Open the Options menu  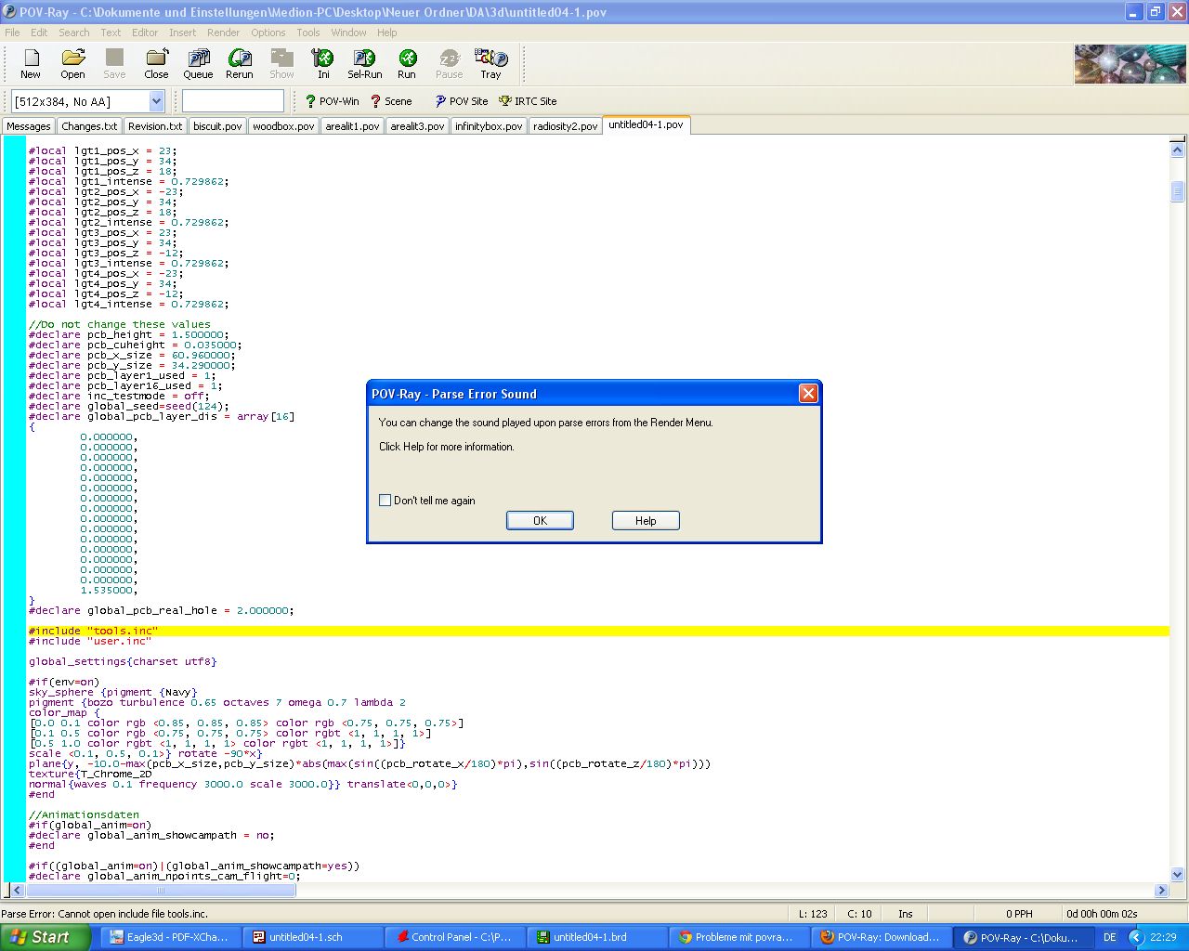click(268, 33)
